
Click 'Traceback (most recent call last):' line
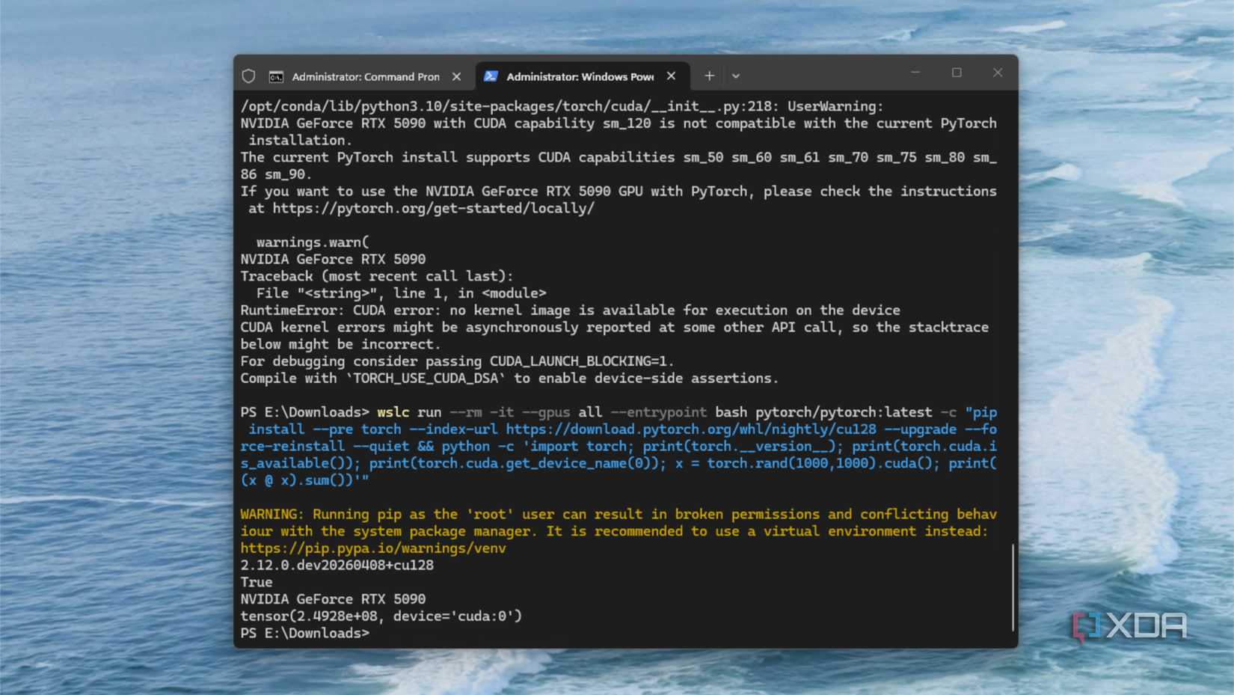click(377, 276)
